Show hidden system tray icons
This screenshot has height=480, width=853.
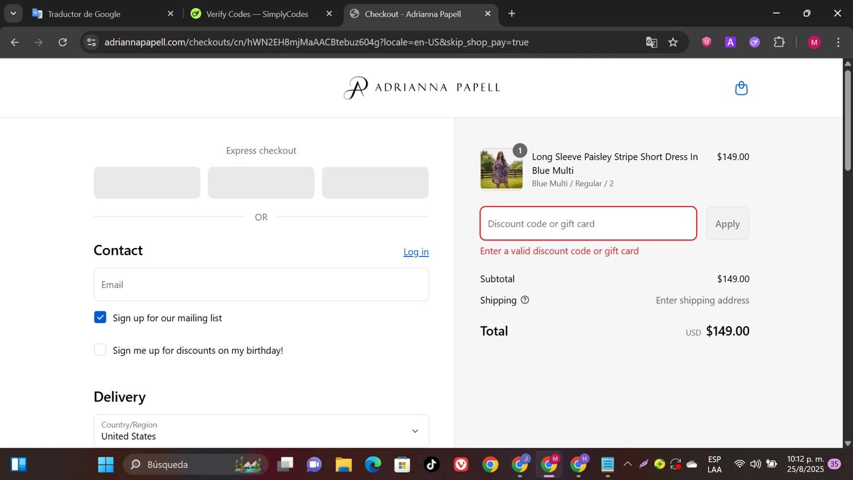click(x=628, y=464)
